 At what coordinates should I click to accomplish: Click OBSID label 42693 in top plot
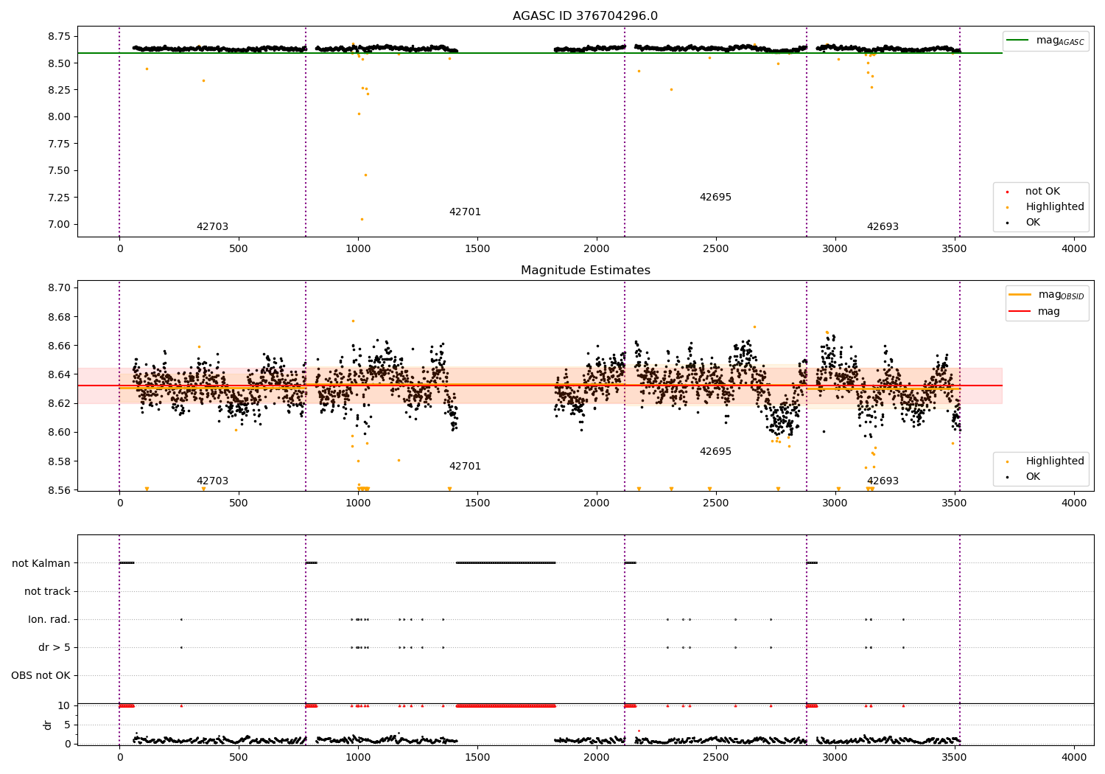point(883,227)
